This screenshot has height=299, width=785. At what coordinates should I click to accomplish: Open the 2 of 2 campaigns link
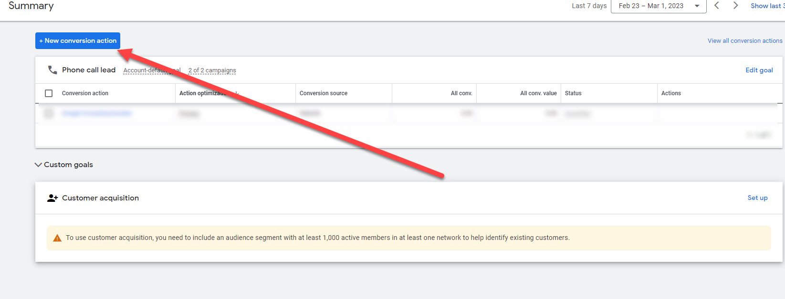[x=212, y=70]
